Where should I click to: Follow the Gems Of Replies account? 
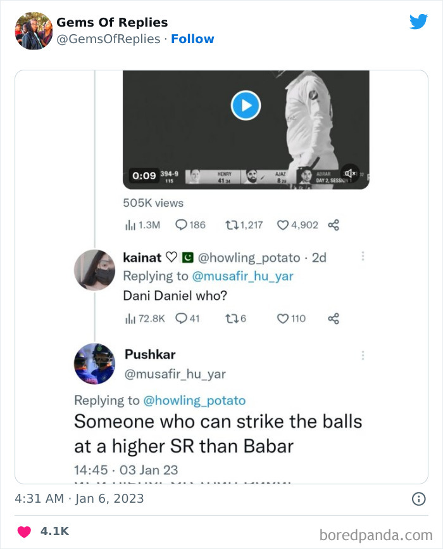(x=192, y=39)
